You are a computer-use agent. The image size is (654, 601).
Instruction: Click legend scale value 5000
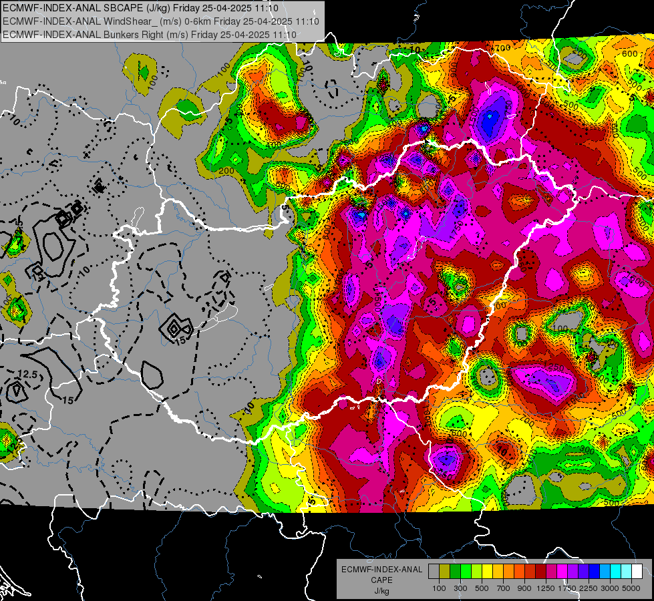pyautogui.click(x=631, y=588)
